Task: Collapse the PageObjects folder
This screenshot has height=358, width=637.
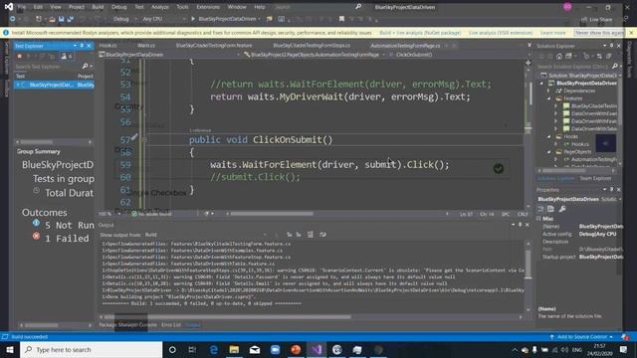Action: (549, 152)
